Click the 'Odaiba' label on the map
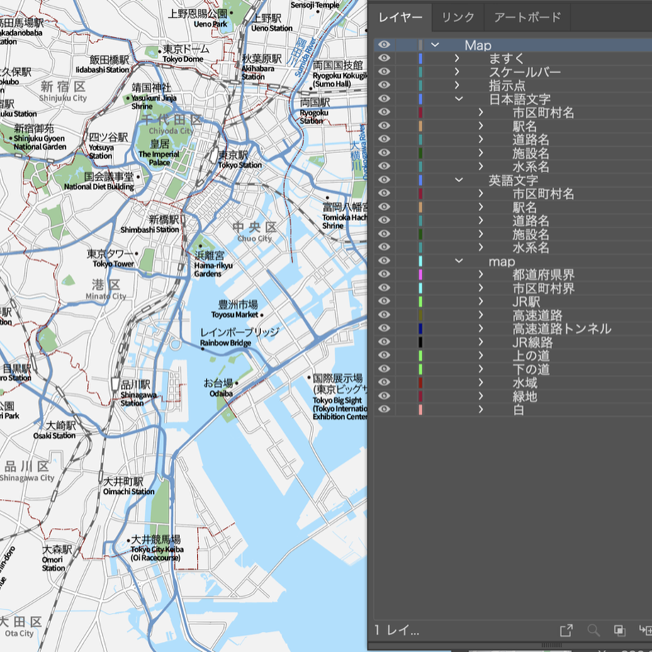The image size is (652, 652). click(221, 394)
